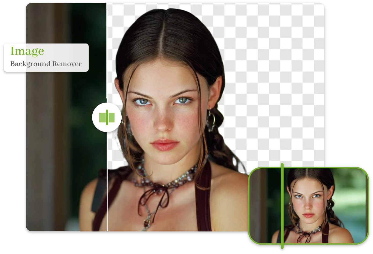Select the split-view toggle inside the white circle

(107, 117)
